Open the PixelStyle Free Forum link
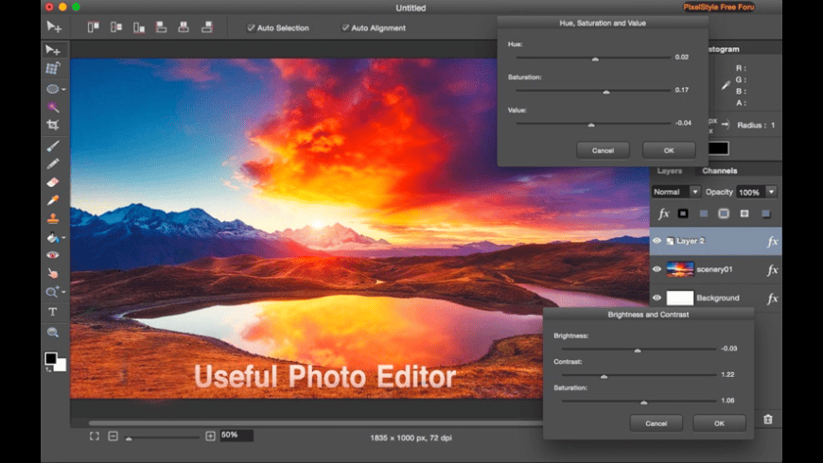This screenshot has width=823, height=463. (719, 8)
